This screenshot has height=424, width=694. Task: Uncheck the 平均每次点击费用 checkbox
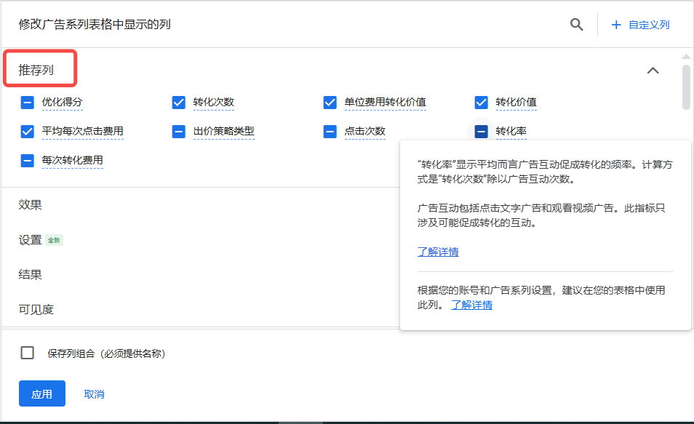point(27,132)
